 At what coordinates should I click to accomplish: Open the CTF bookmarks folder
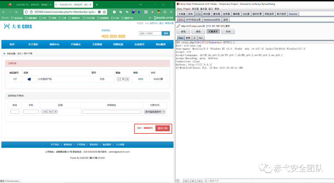point(5,18)
